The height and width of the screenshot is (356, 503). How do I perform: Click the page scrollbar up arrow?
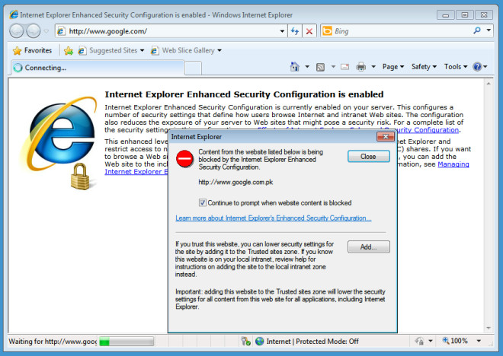[489, 84]
